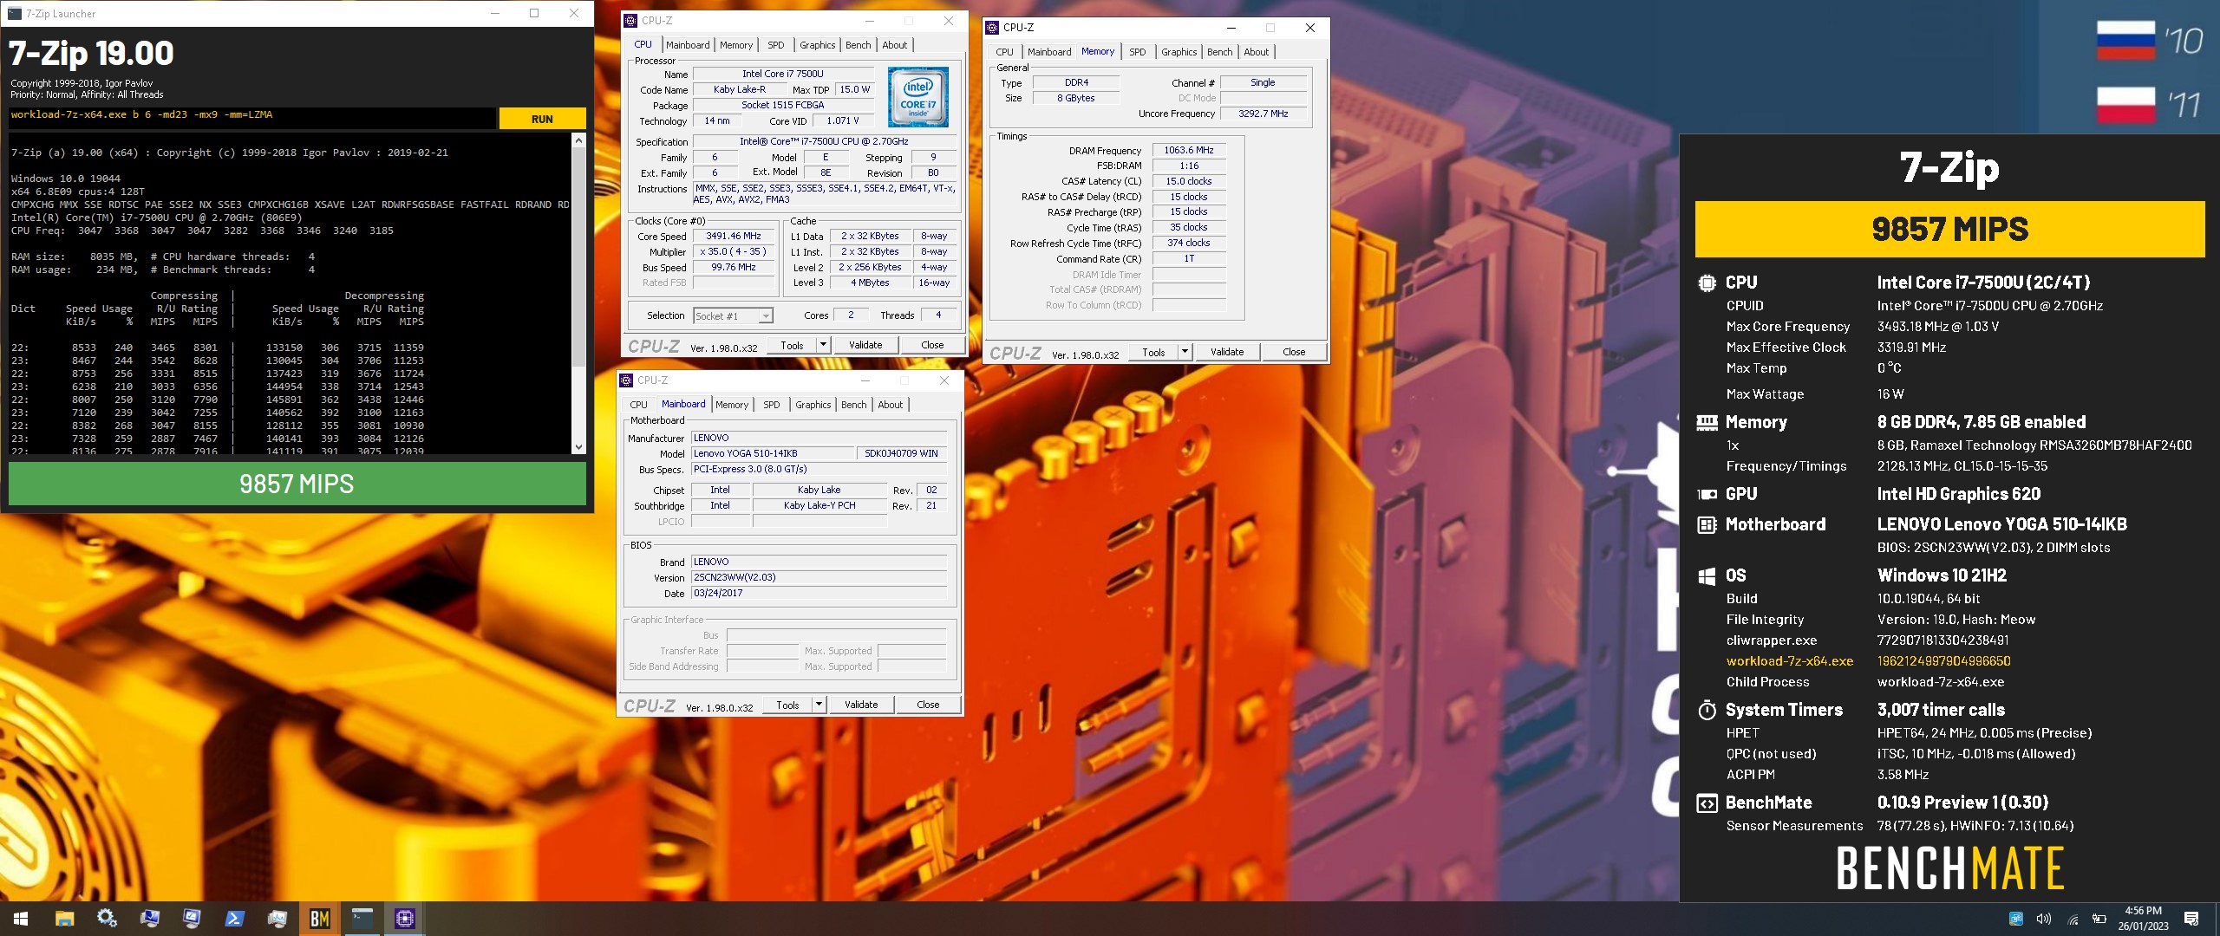Click Close button in CPU-Z Memory window

(x=1294, y=352)
